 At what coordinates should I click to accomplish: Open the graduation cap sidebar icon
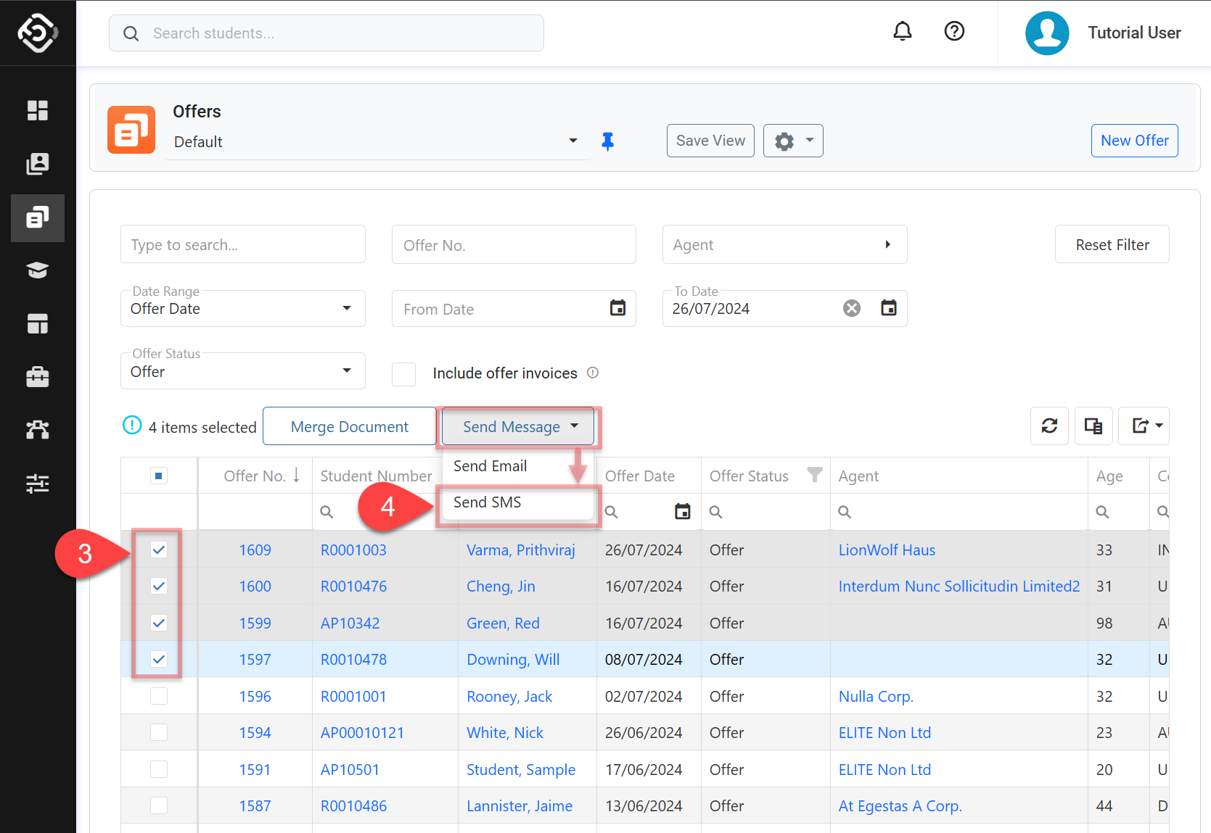point(38,270)
